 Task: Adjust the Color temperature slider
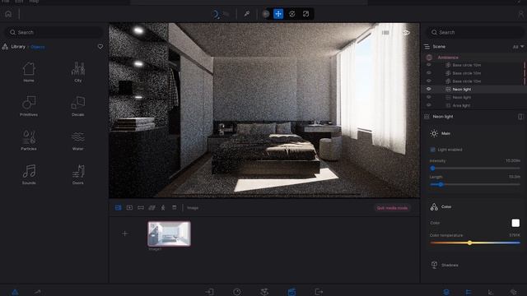(474, 243)
